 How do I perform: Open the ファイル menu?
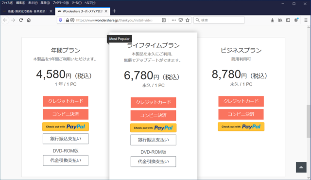(x=7, y=3)
